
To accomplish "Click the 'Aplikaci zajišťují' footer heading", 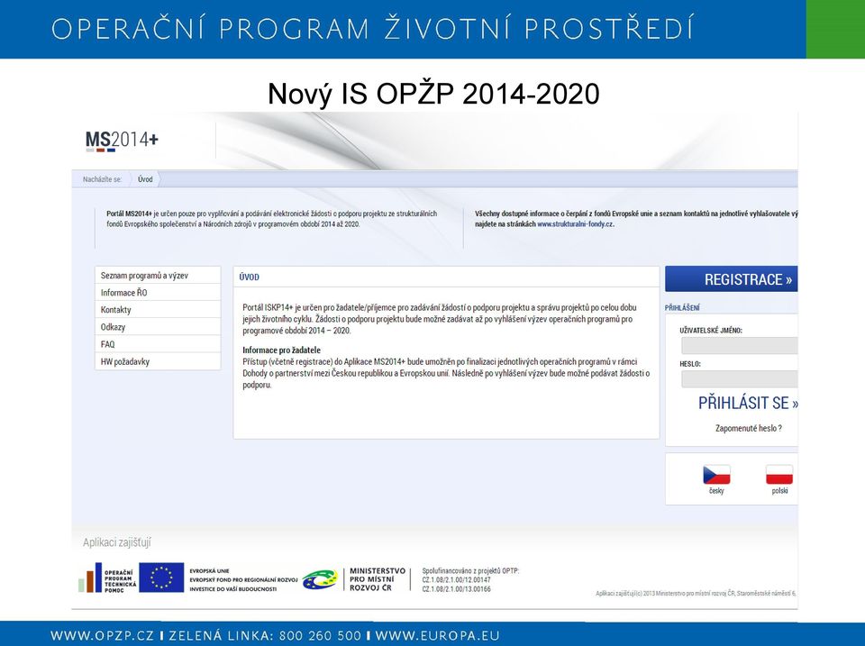I will coord(117,542).
